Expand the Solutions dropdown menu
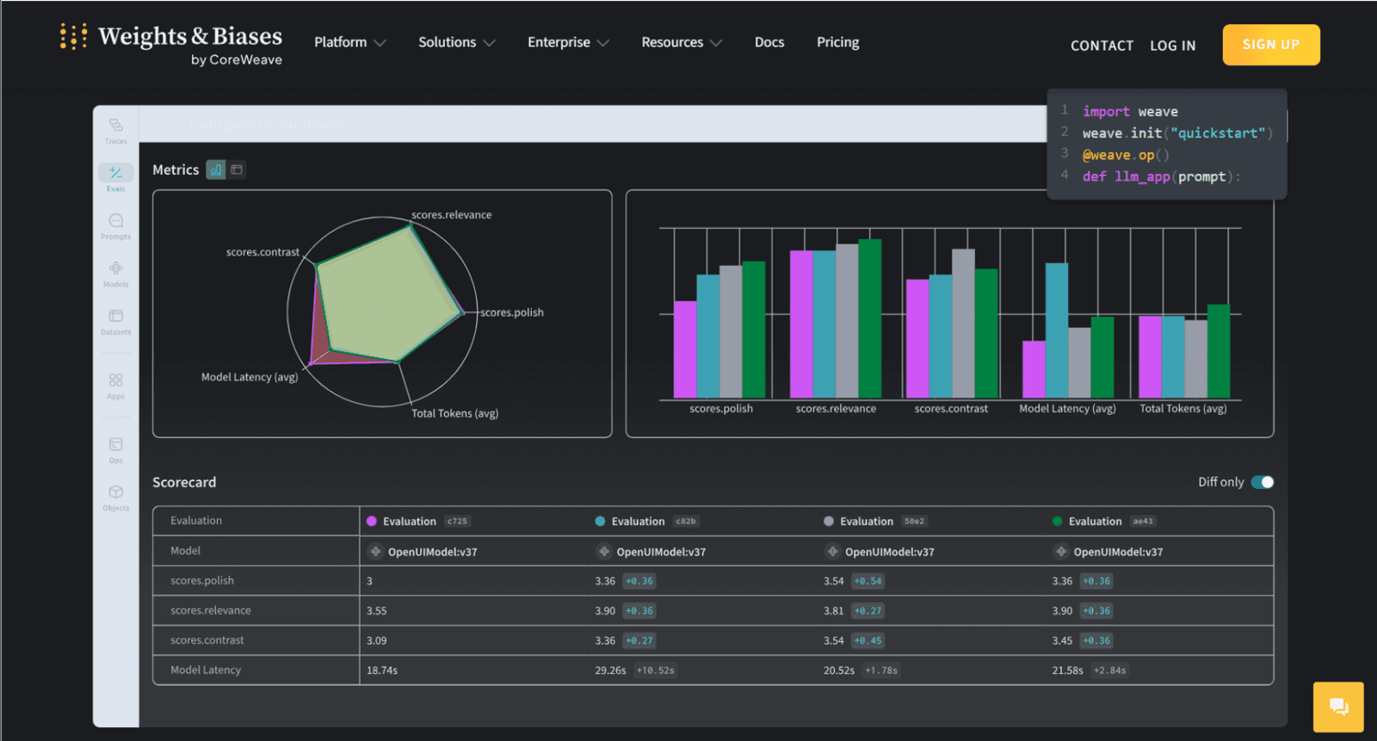This screenshot has height=741, width=1377. point(456,42)
